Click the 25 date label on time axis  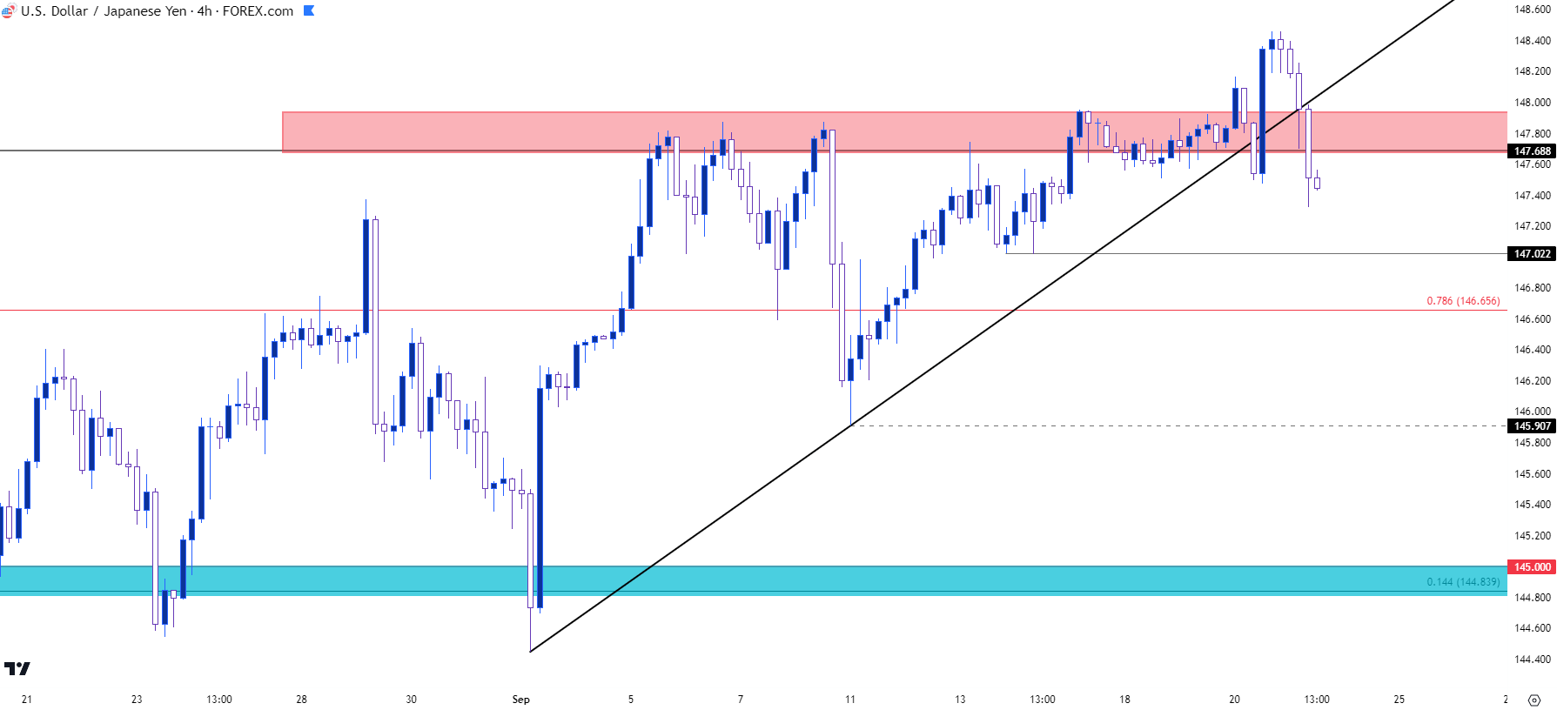(1399, 700)
